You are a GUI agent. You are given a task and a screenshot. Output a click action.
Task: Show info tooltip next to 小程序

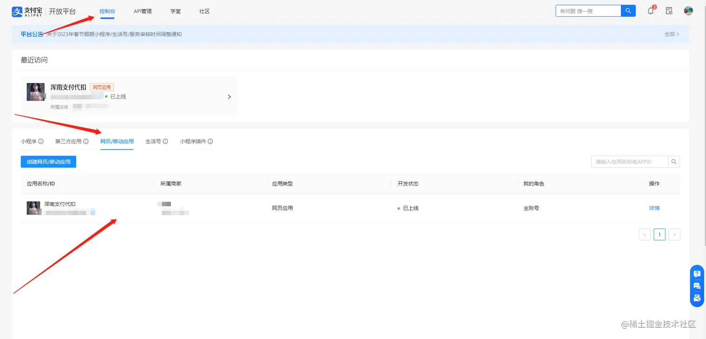pos(41,141)
